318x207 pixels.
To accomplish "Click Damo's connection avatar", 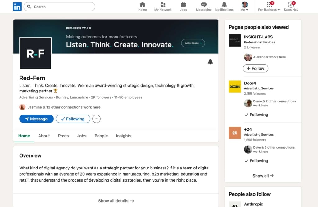I will pos(248,103).
